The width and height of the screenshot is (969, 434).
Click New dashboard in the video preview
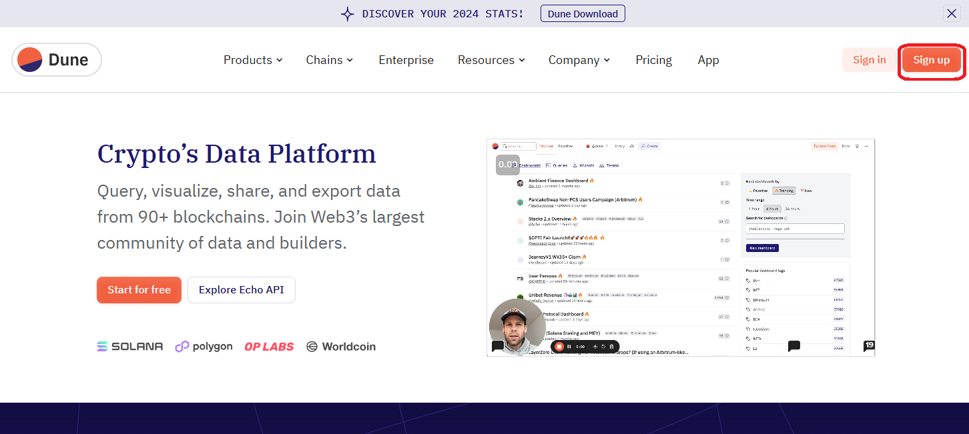762,248
